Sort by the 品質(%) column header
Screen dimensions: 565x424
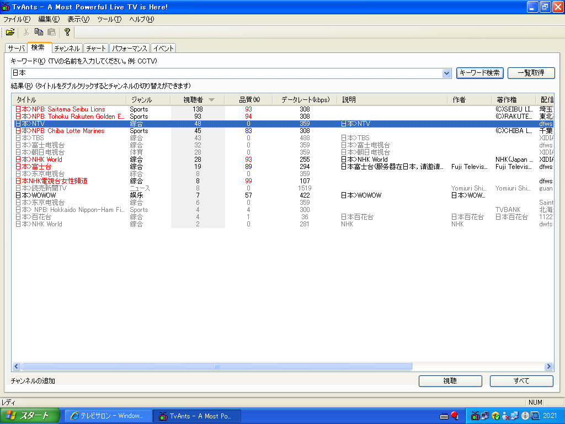click(x=249, y=100)
